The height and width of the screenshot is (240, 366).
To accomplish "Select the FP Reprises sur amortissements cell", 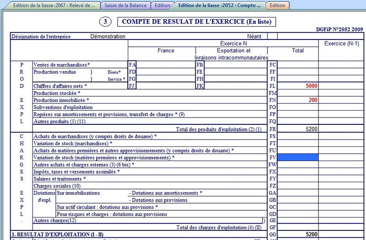I will [x=298, y=114].
